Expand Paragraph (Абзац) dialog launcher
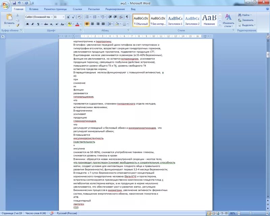This screenshot has height=216, width=270. (x=129, y=30)
